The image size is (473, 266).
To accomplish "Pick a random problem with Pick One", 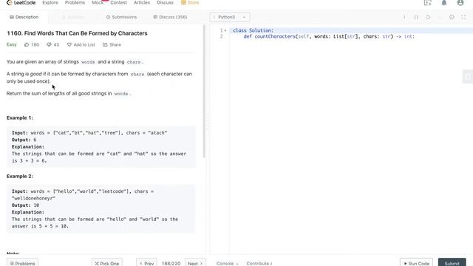I will pos(106,263).
